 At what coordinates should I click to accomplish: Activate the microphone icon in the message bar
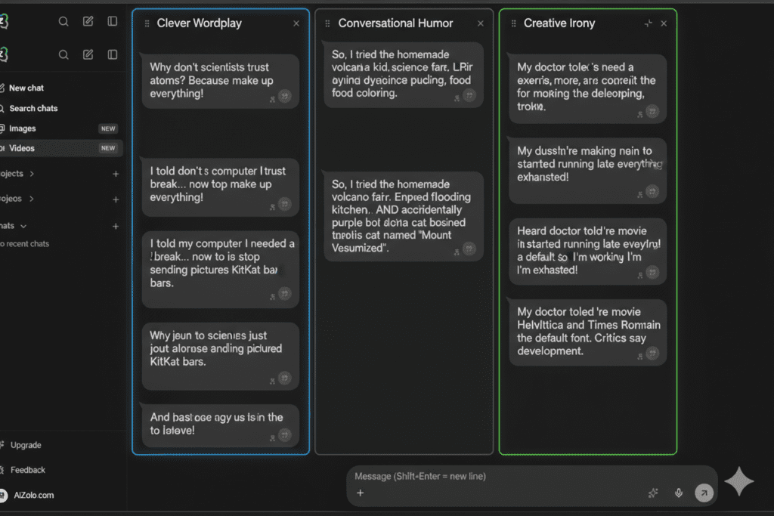[678, 493]
